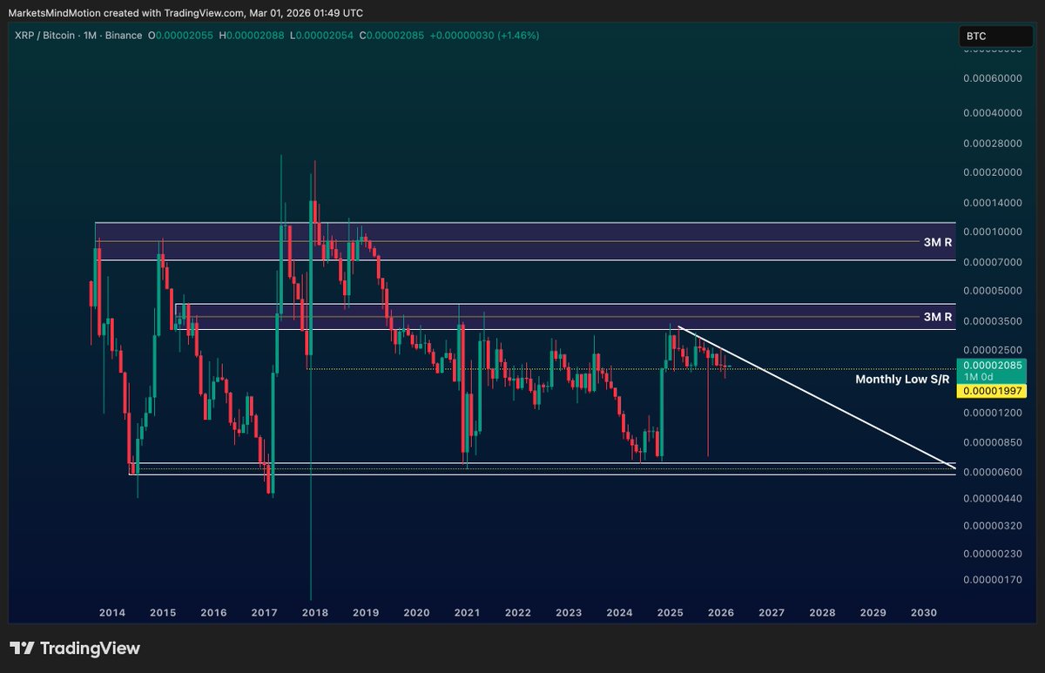The width and height of the screenshot is (1045, 673).
Task: Click the close value C0.00002085
Action: 394,36
